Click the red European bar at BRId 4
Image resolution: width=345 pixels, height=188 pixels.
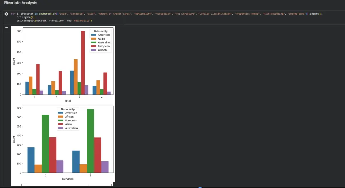[x=105, y=84]
